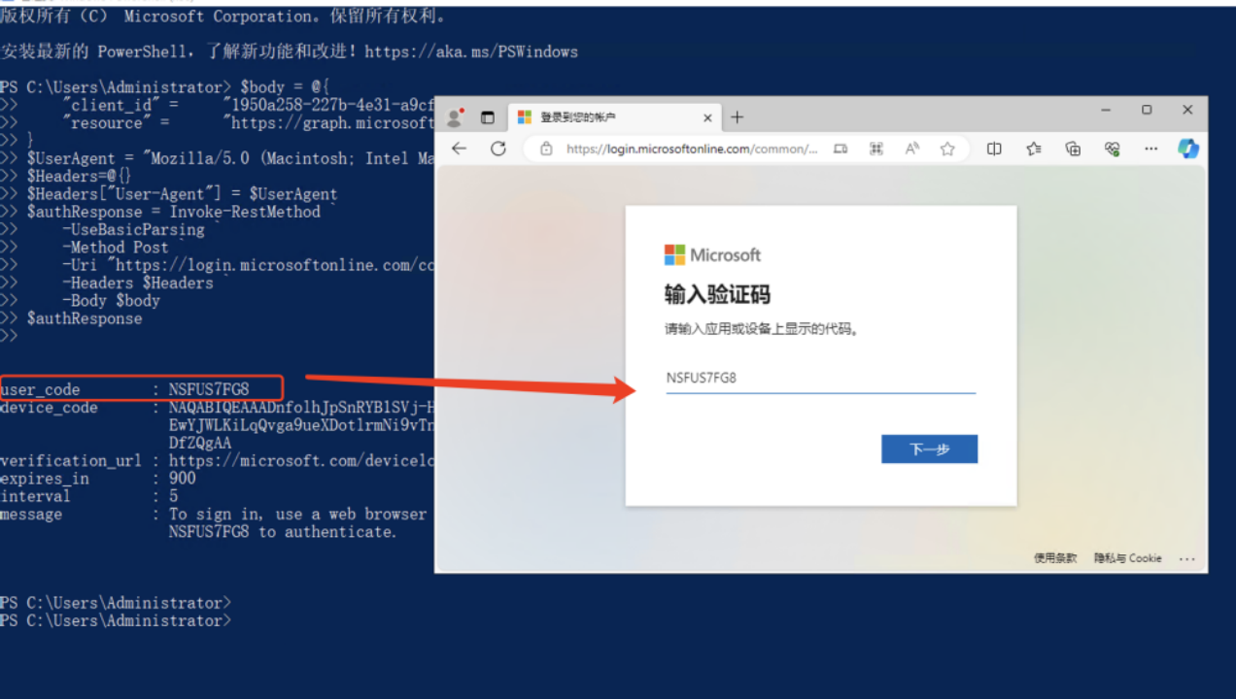Click the device_code label in PowerShell

tap(49, 408)
